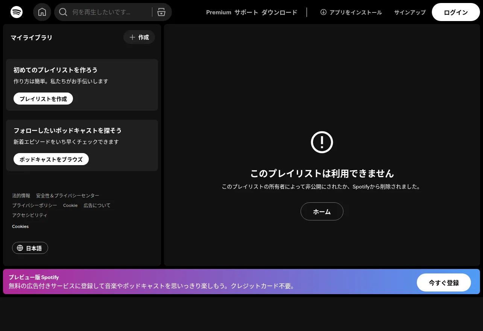Open the プライバシーポリシー link
This screenshot has height=331, width=483.
[x=35, y=205]
